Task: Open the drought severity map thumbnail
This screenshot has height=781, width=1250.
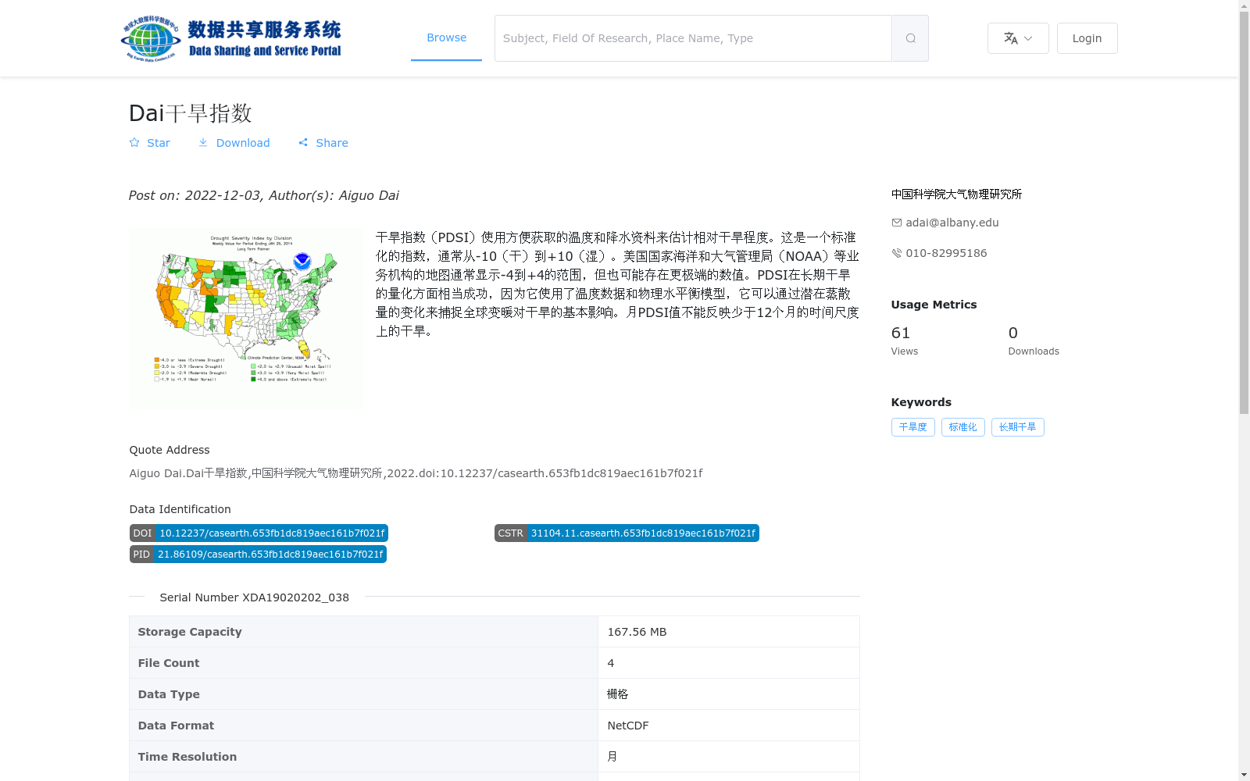Action: point(245,318)
